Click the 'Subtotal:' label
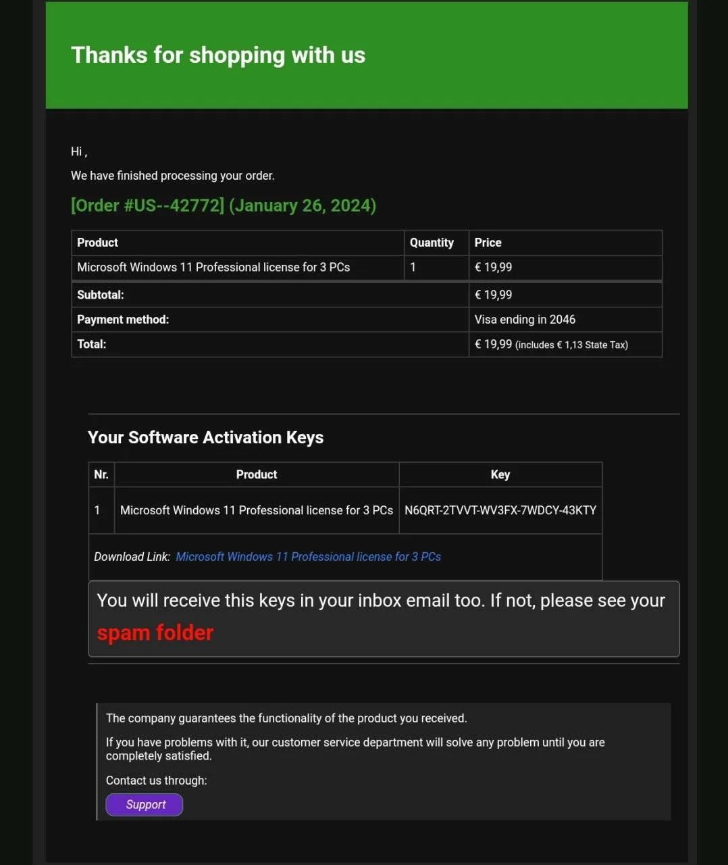The image size is (728, 865). [x=101, y=295]
